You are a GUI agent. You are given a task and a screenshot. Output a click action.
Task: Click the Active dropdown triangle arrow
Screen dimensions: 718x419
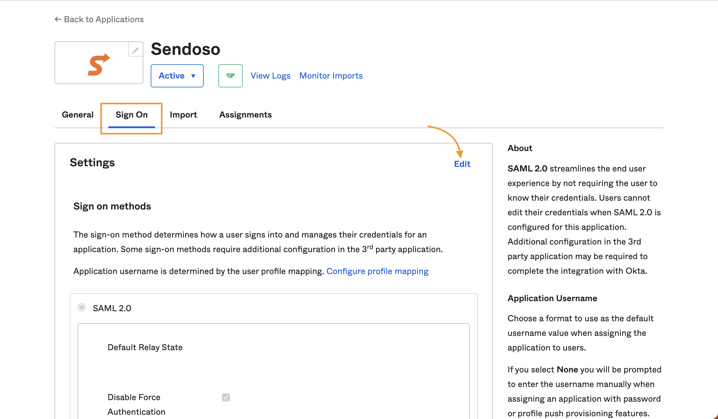[193, 76]
